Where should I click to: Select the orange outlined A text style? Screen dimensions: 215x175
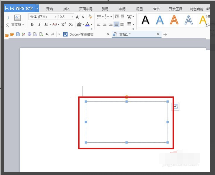pyautogui.click(x=174, y=20)
